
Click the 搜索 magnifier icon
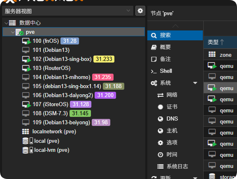coord(154,35)
